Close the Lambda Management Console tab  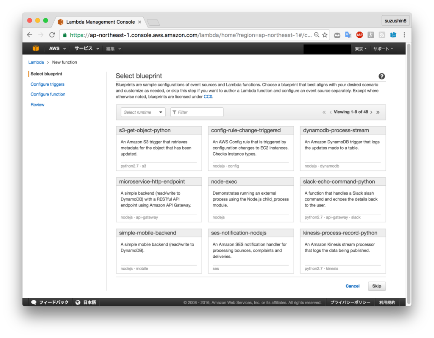140,22
